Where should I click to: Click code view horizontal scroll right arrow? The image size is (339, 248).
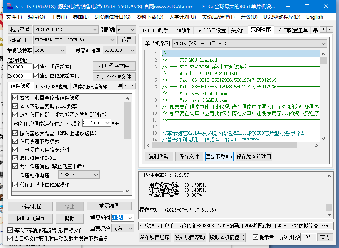coord(317,146)
